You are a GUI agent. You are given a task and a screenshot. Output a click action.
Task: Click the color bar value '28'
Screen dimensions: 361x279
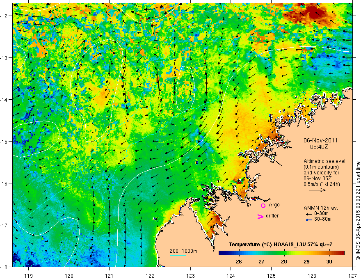point(284,261)
